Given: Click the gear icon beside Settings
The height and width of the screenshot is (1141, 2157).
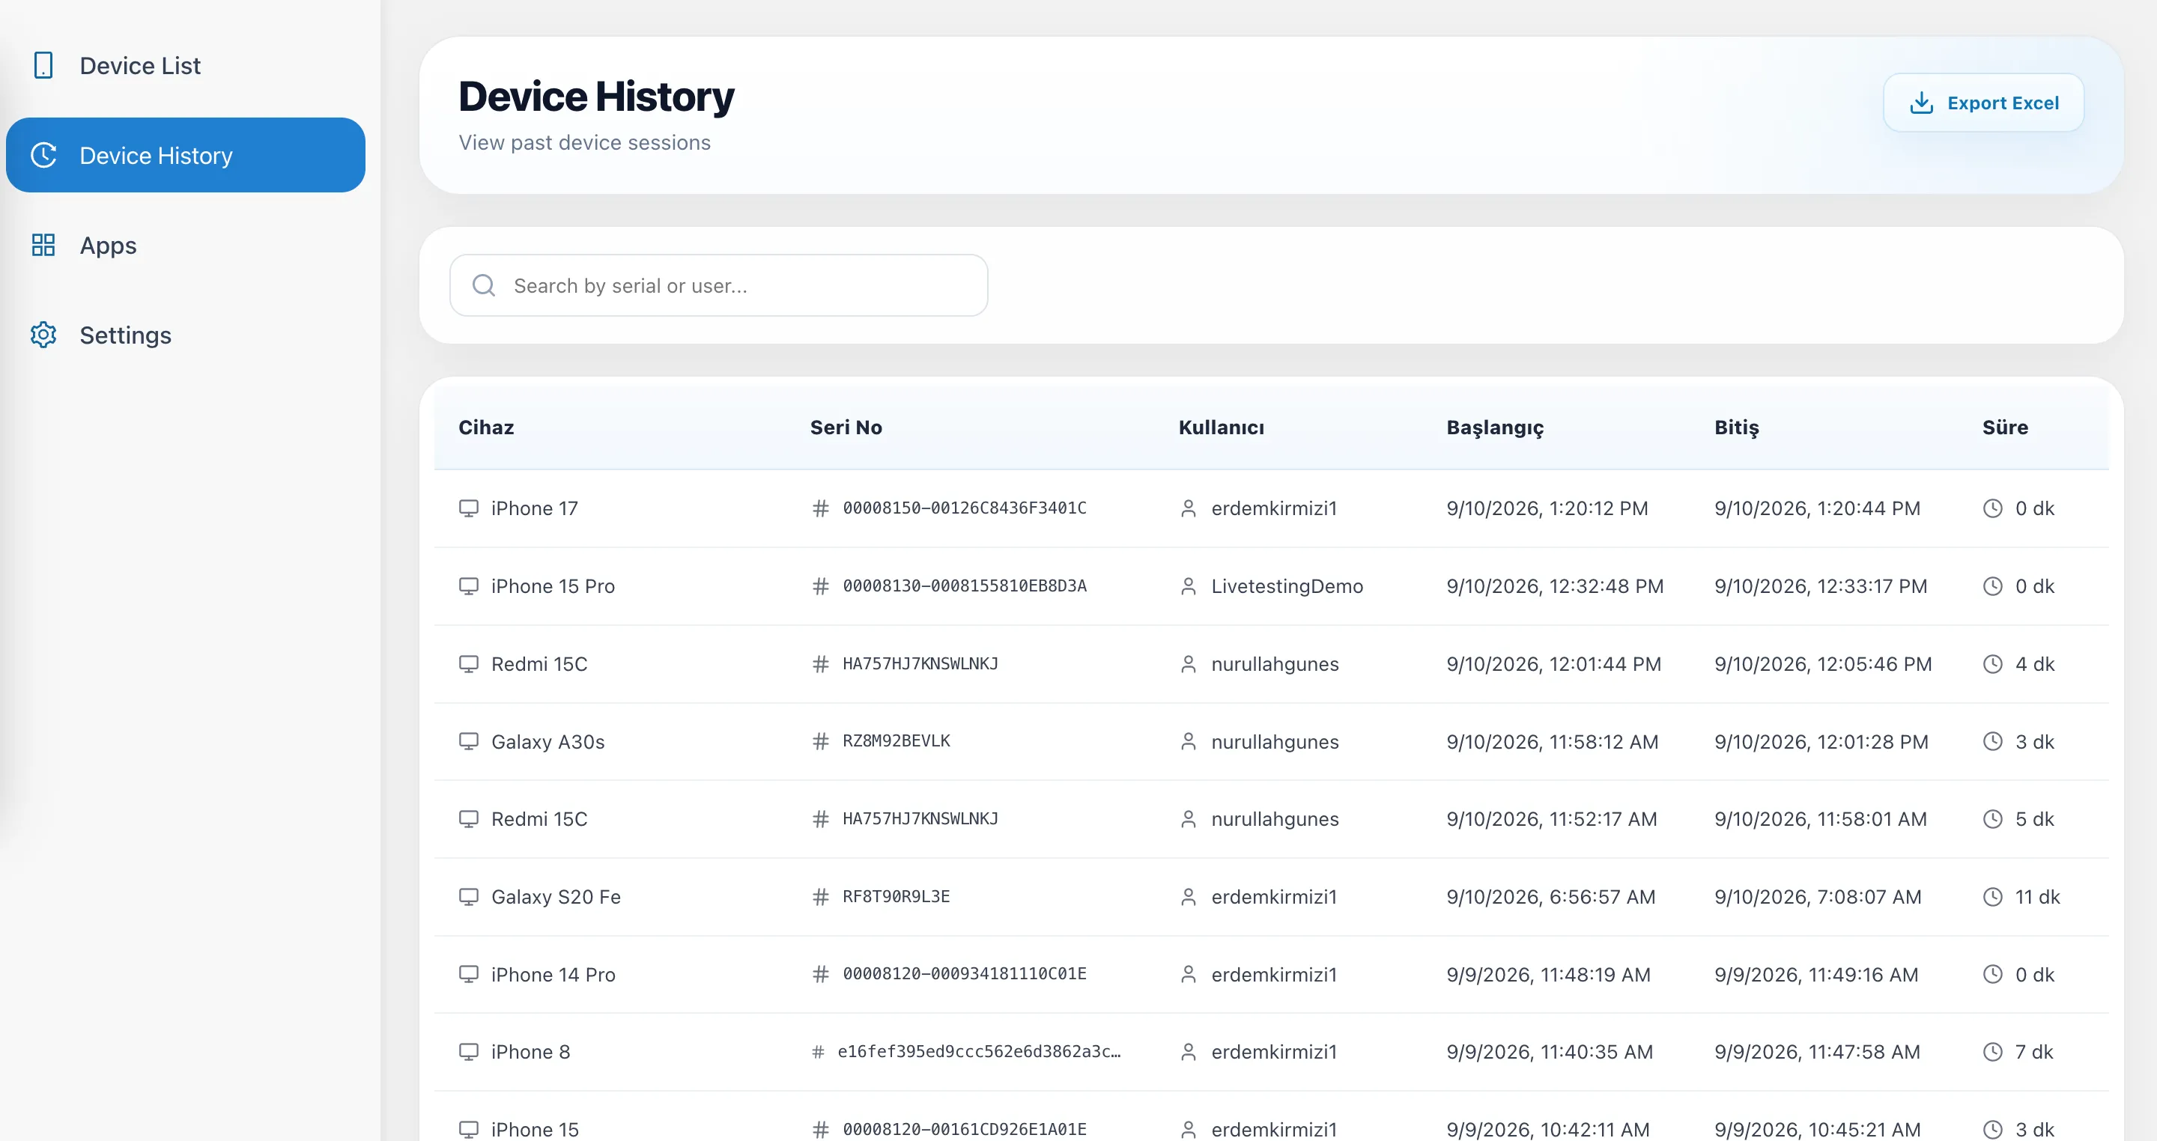Looking at the screenshot, I should (x=43, y=335).
